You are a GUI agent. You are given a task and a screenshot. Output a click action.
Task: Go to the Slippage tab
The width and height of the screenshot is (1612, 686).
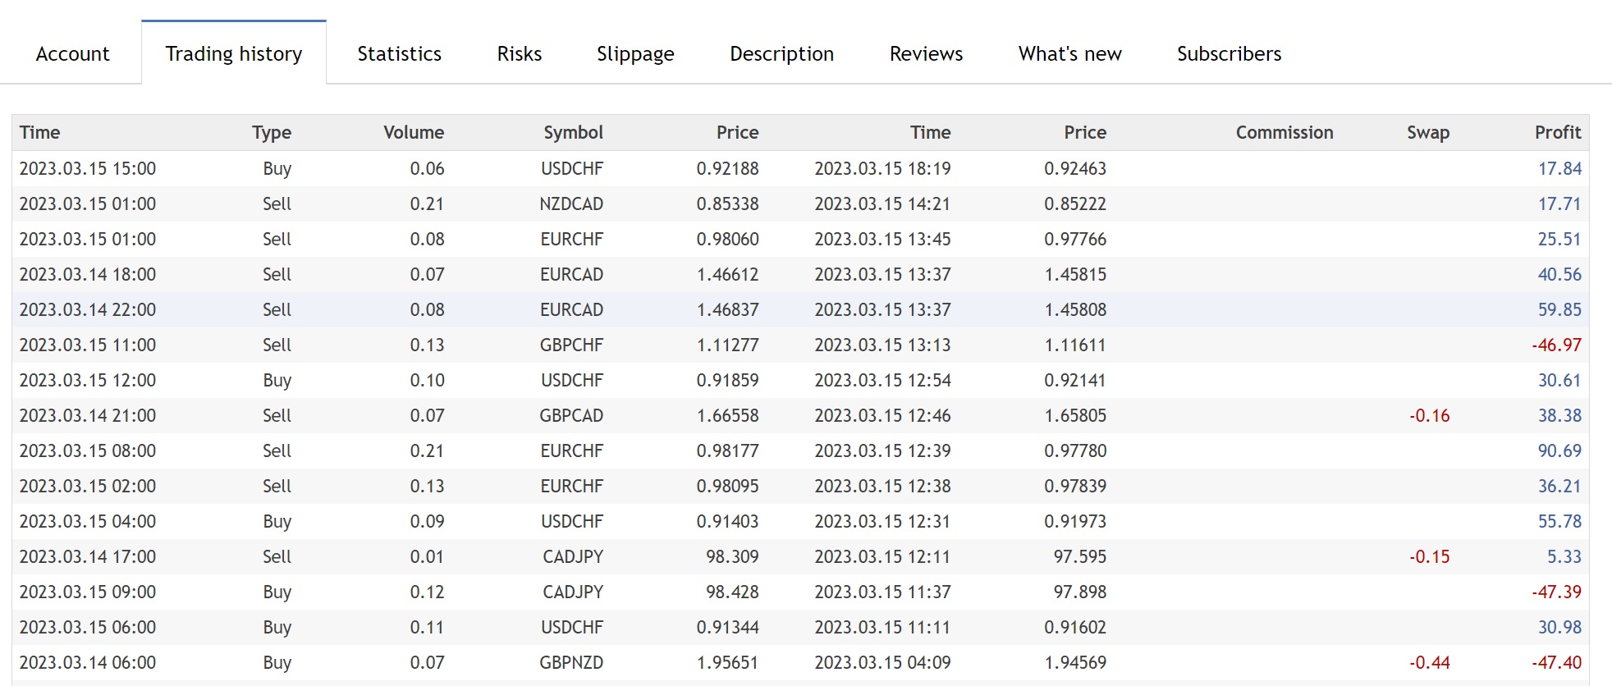tap(635, 54)
